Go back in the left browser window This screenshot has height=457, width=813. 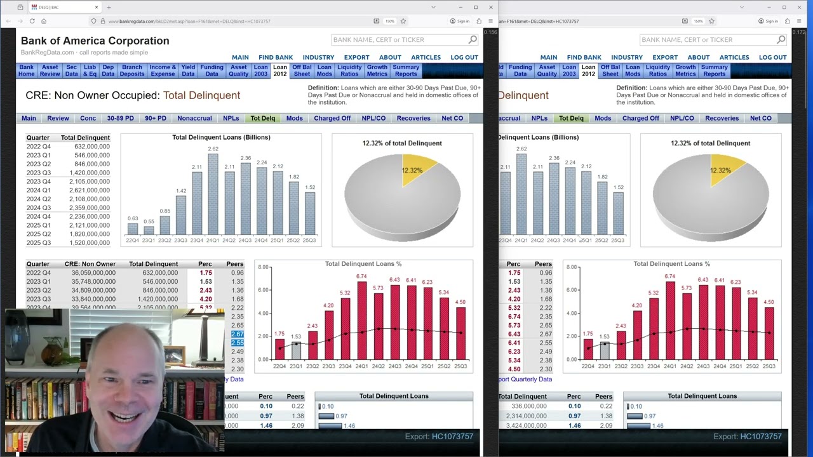(8, 21)
